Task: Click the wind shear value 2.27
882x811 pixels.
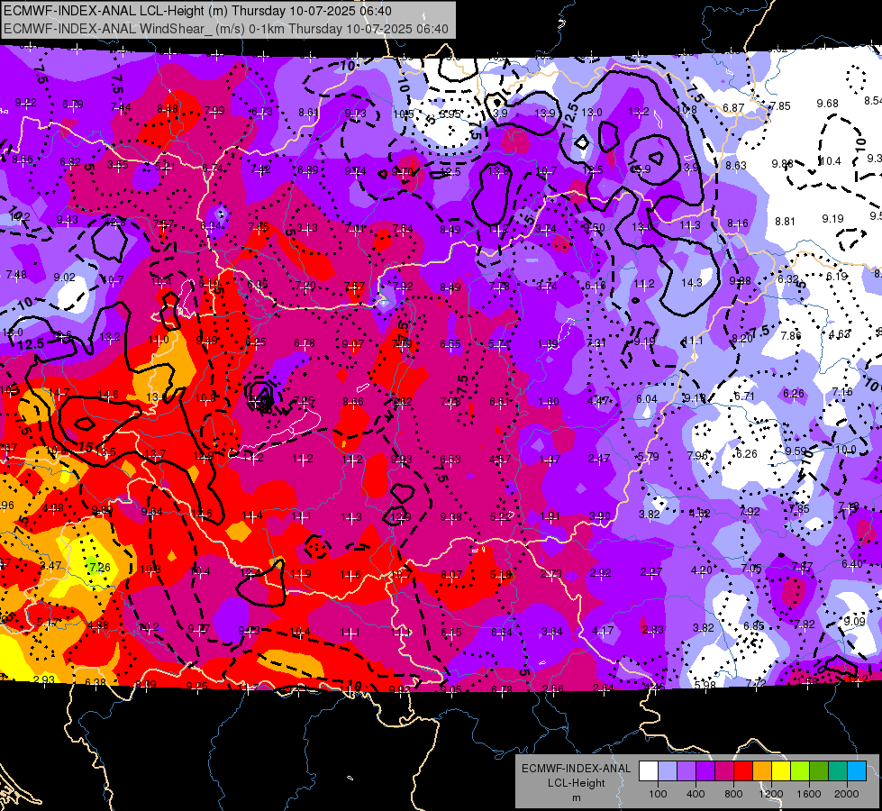Action: (x=650, y=572)
